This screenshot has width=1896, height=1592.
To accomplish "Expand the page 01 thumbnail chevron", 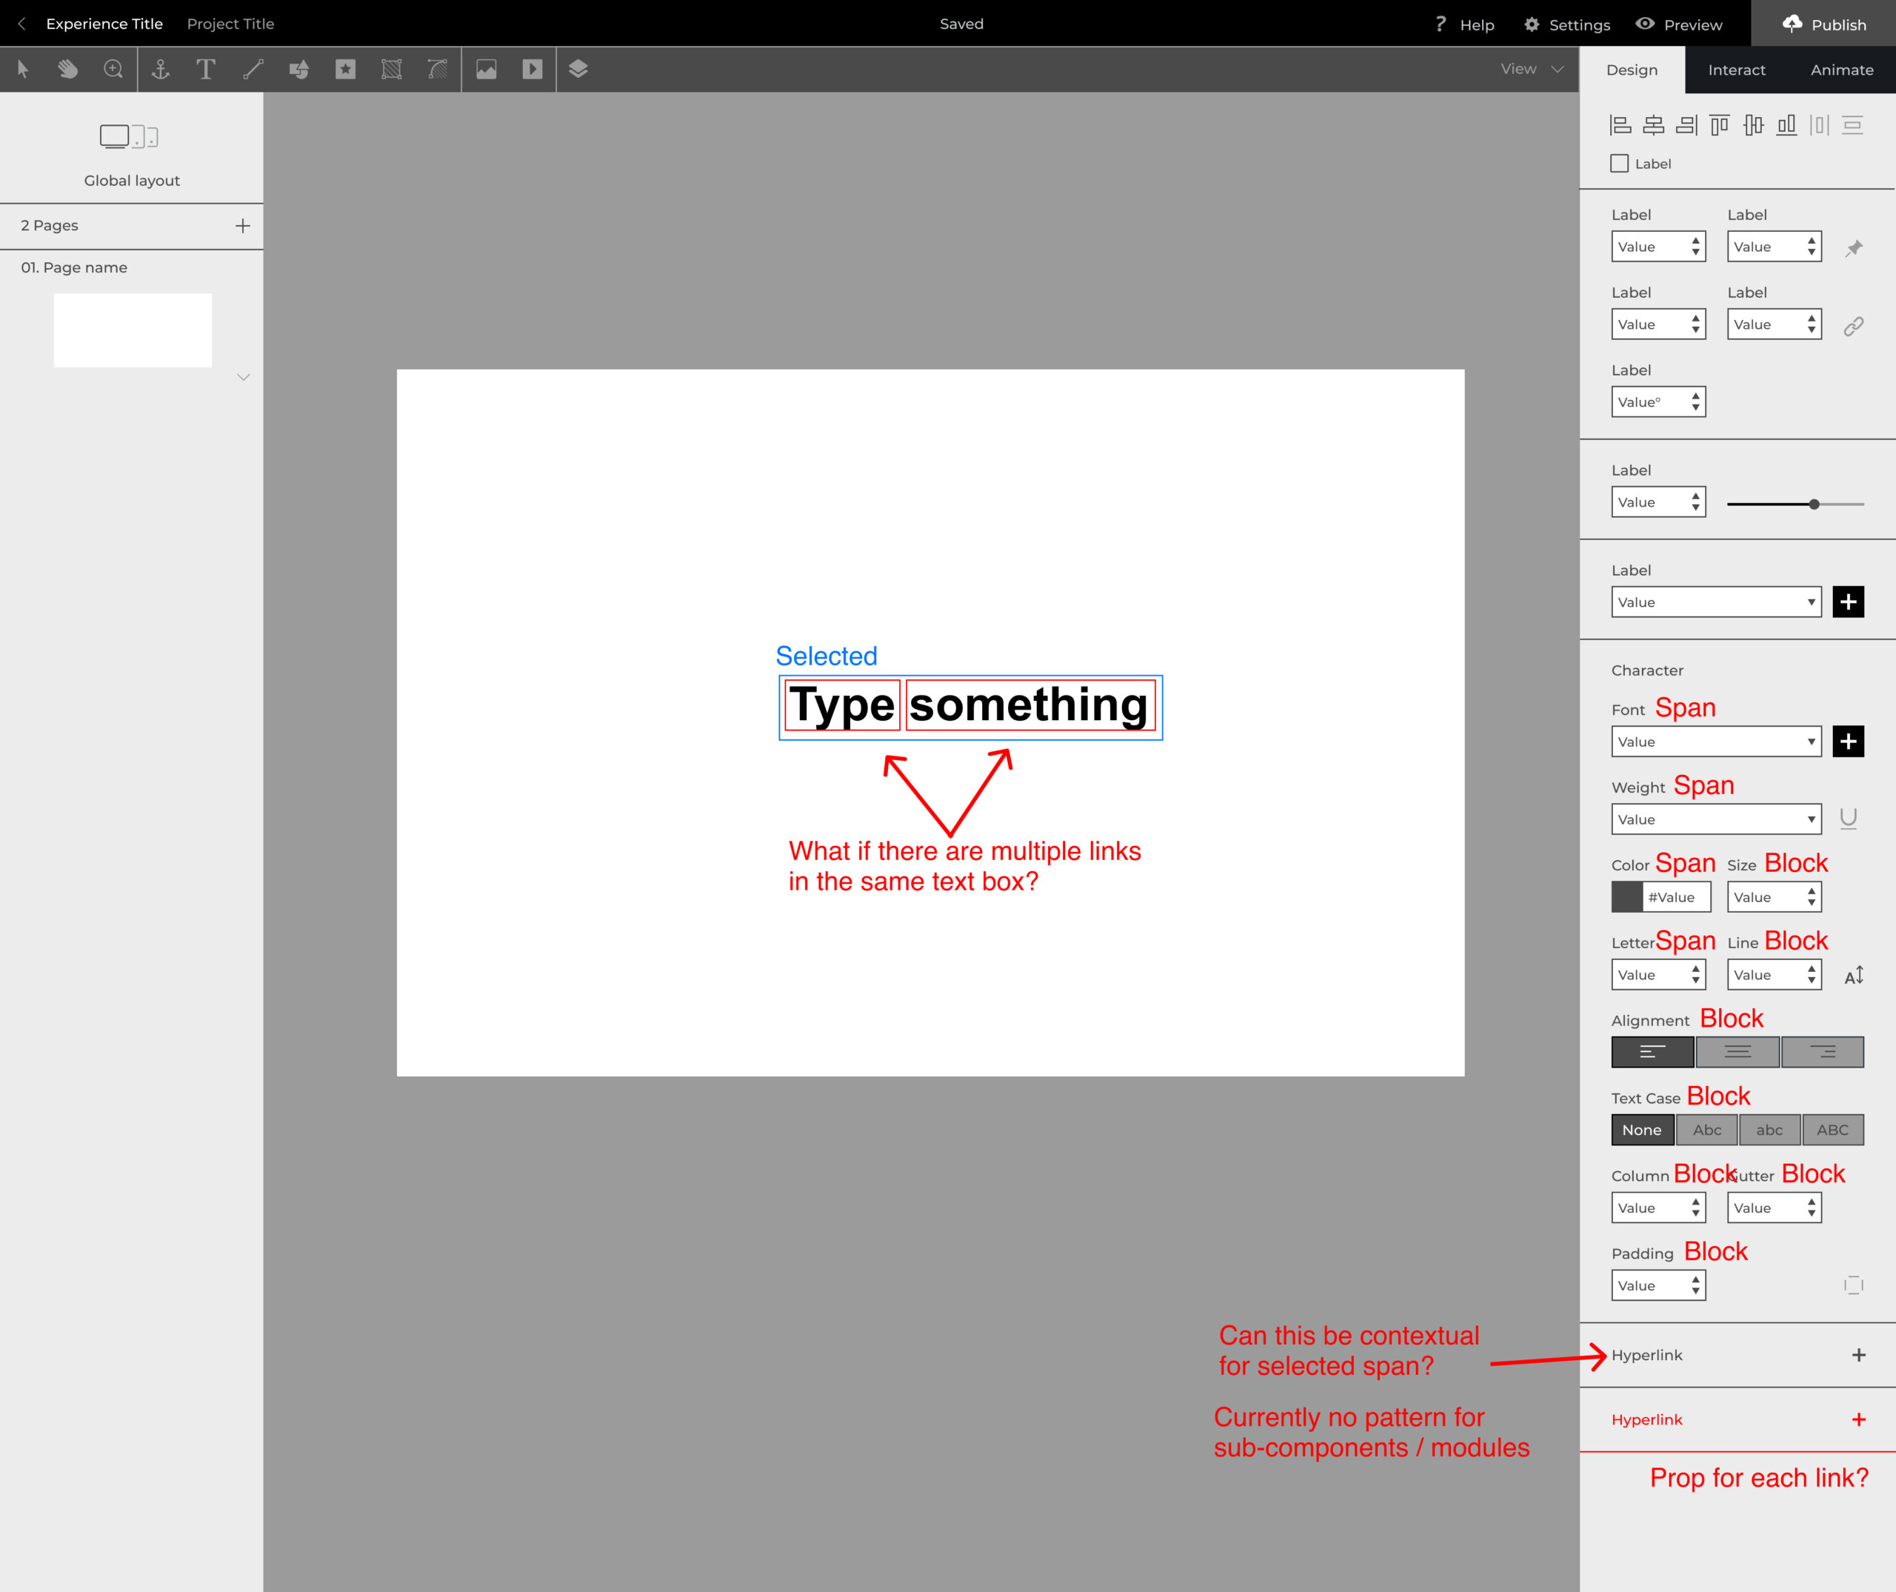I will coord(243,378).
